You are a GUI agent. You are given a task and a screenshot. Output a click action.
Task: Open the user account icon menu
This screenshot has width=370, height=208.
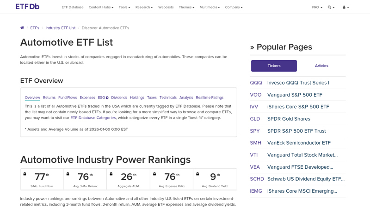(345, 7)
